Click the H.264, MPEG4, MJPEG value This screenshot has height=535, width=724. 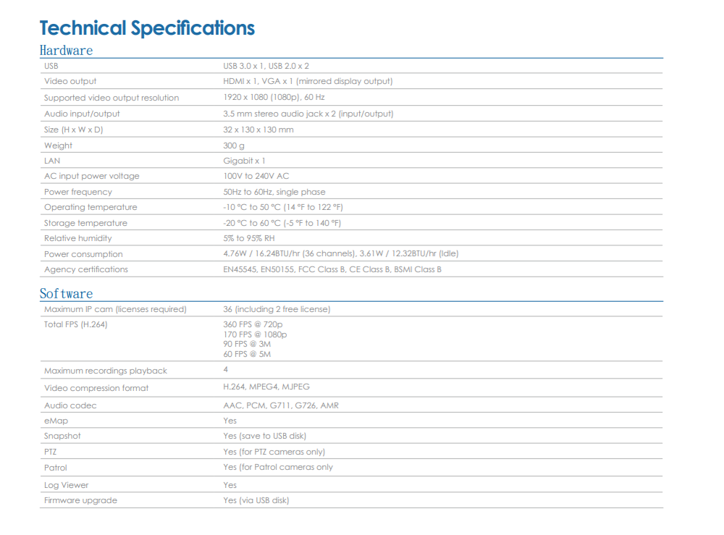266,387
